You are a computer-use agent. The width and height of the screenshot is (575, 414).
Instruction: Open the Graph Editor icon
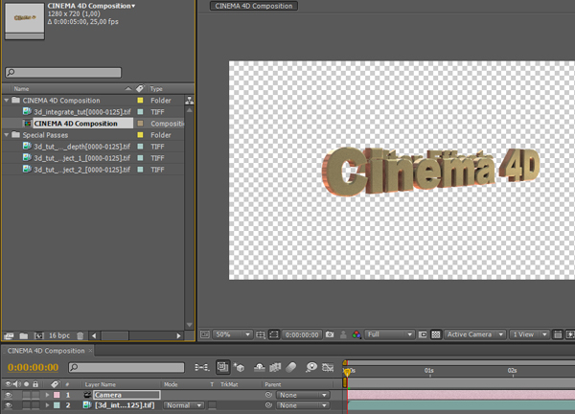[x=328, y=367]
